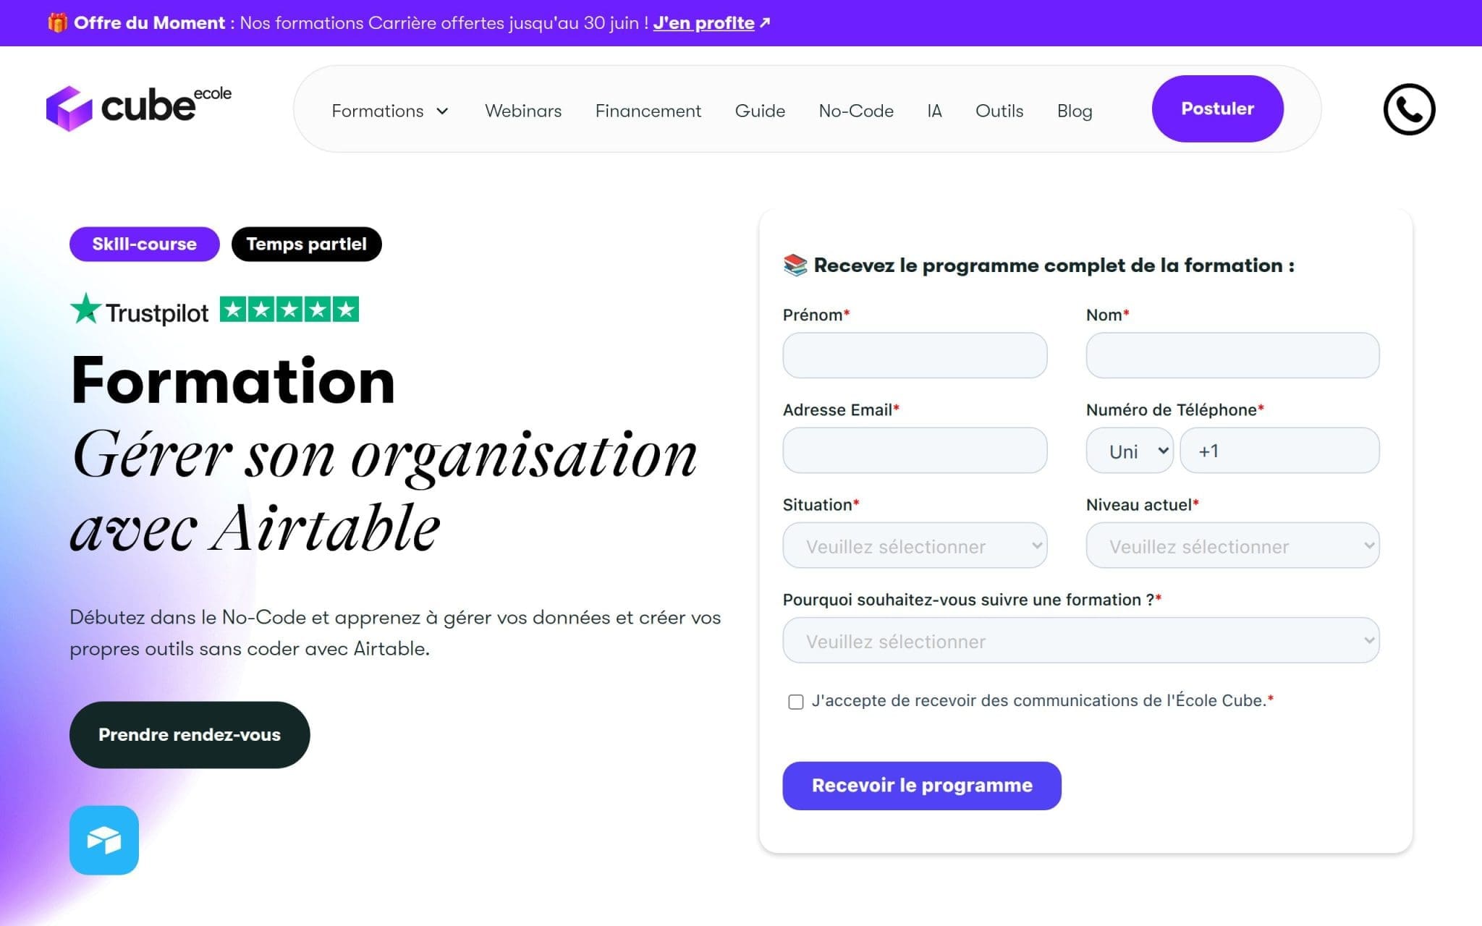Click the Formation heading text

click(233, 381)
